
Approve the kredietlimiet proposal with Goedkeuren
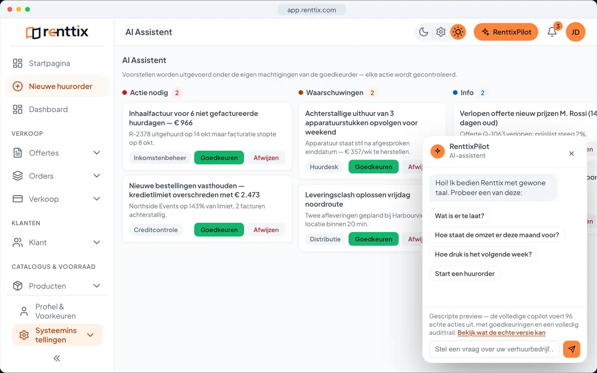pyautogui.click(x=219, y=230)
